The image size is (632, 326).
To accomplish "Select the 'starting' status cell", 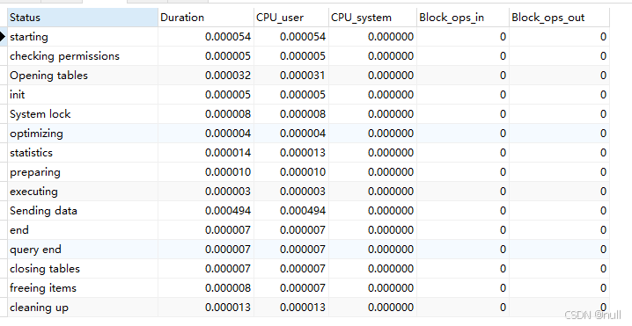I will coord(83,37).
